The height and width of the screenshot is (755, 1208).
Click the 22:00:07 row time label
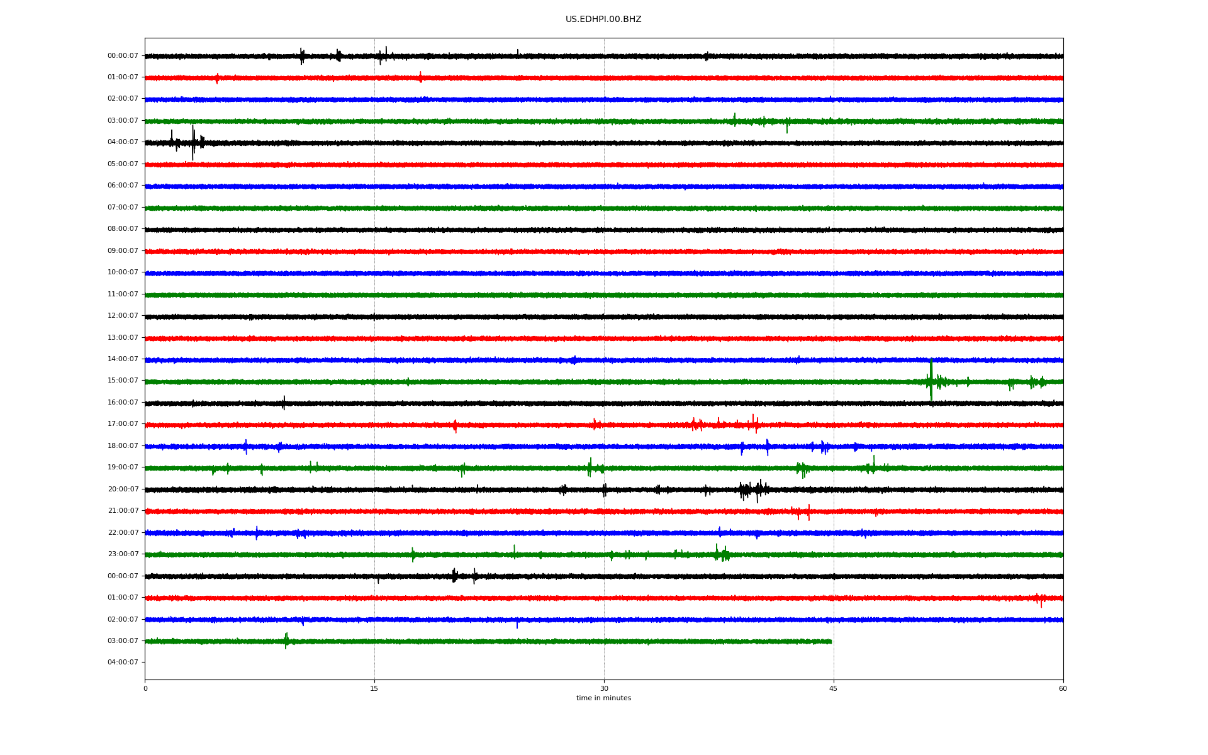[x=123, y=532]
